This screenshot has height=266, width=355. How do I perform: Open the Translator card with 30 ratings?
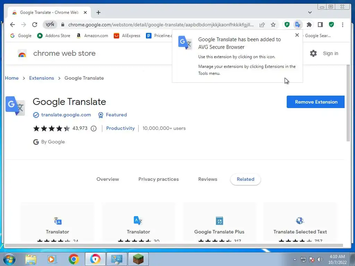(138, 222)
